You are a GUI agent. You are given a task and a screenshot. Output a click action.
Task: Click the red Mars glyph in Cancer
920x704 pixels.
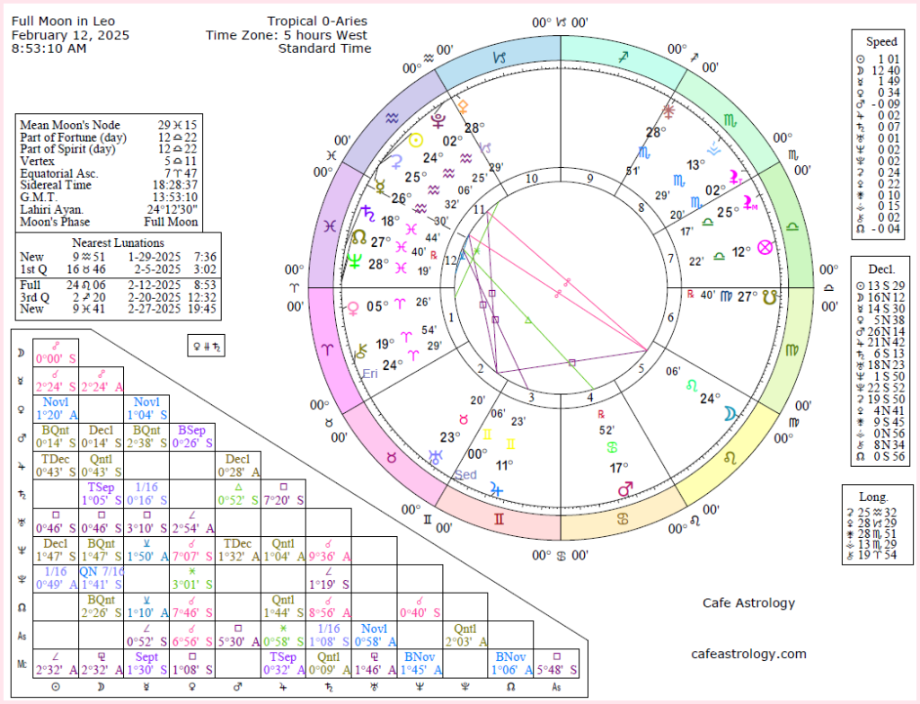[624, 488]
